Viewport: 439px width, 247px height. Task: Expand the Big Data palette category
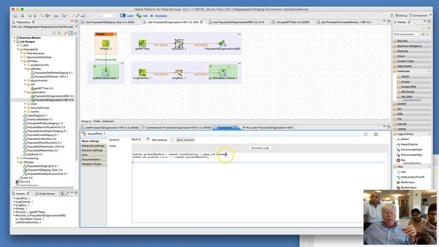click(x=412, y=41)
